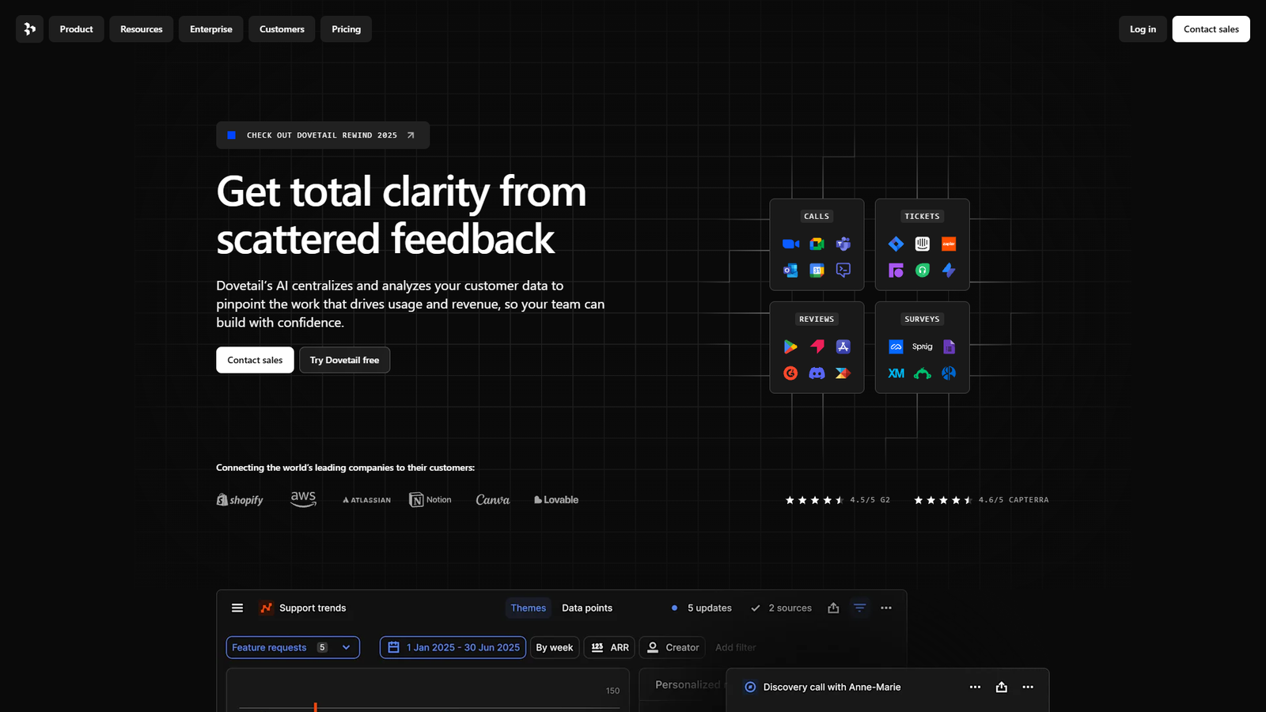The height and width of the screenshot is (712, 1266).
Task: Click the 2 sources indicator
Action: (782, 608)
